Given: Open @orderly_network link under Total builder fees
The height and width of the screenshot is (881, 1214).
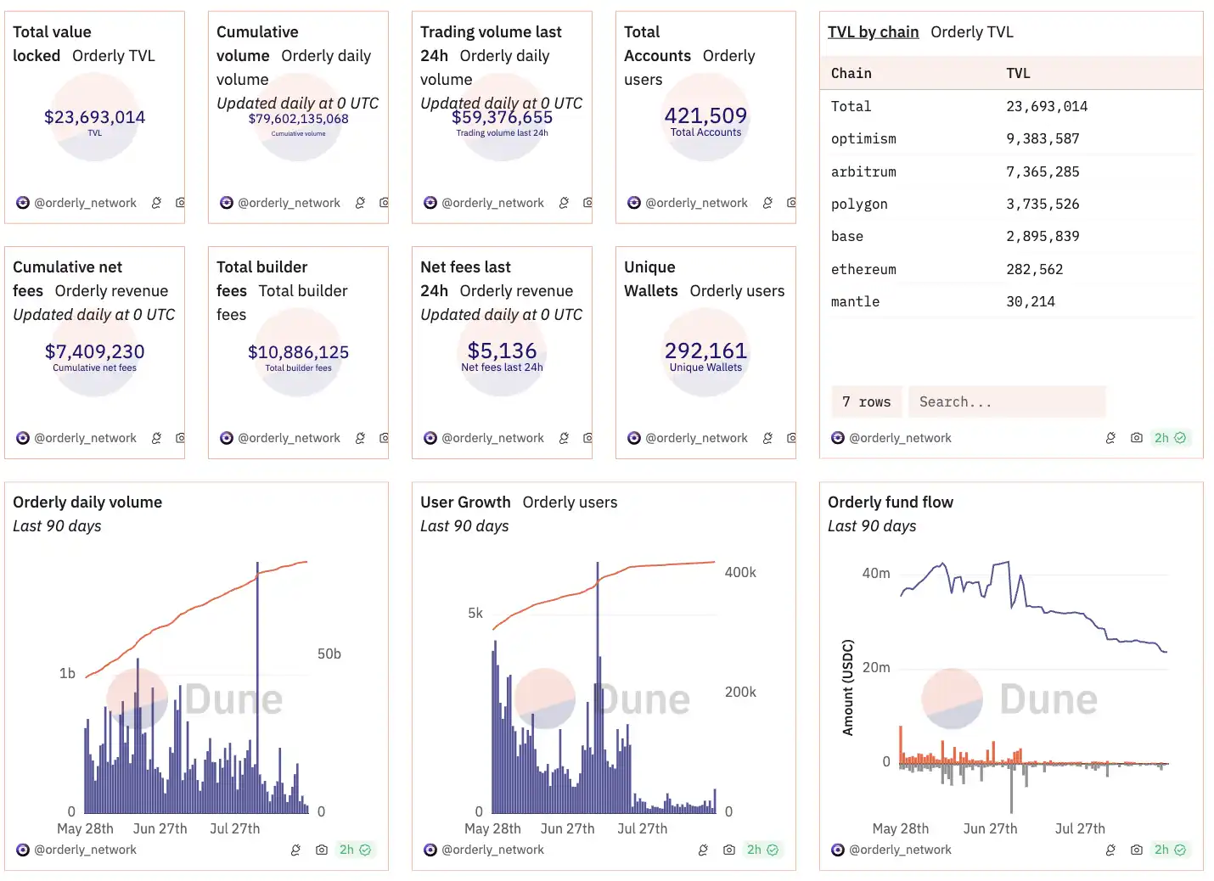Looking at the screenshot, I should tap(289, 438).
